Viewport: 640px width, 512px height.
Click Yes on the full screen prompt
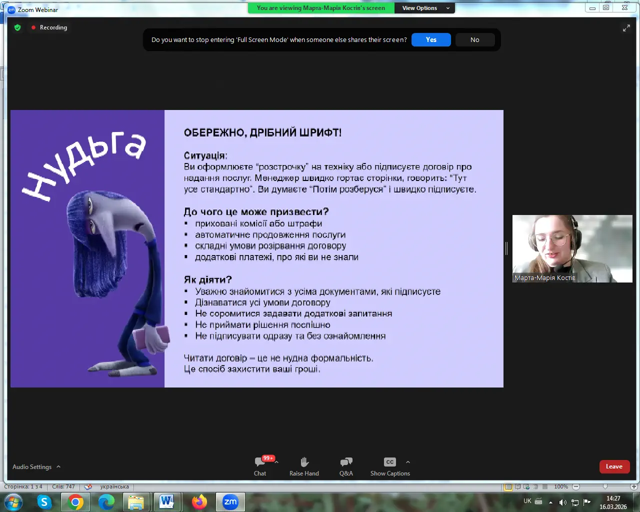click(x=431, y=40)
